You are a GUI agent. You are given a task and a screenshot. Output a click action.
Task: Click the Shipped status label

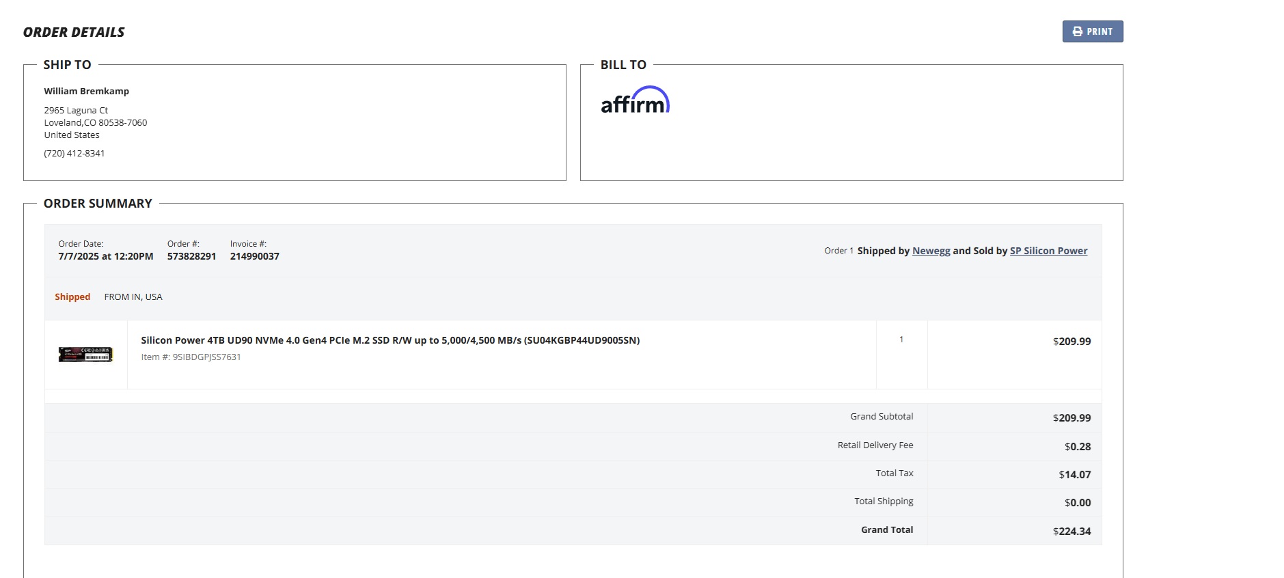click(72, 297)
